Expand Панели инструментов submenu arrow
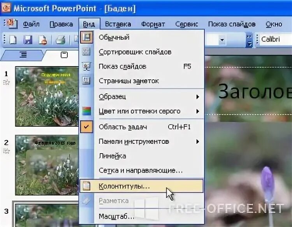Screen dimensions: 292x227 click(x=197, y=141)
